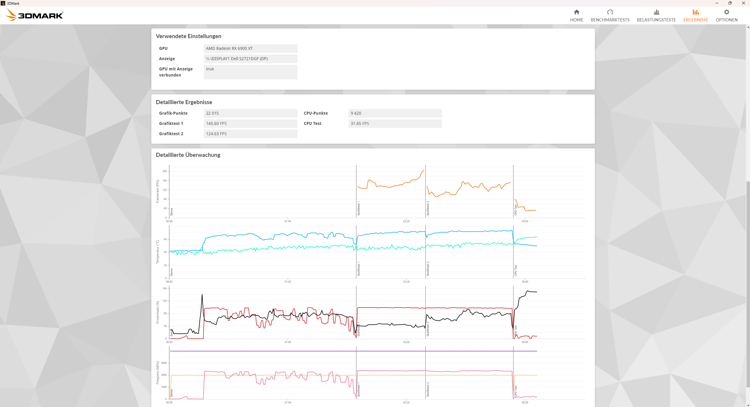
Task: Click the scrollbar down arrow
Action: (x=748, y=405)
